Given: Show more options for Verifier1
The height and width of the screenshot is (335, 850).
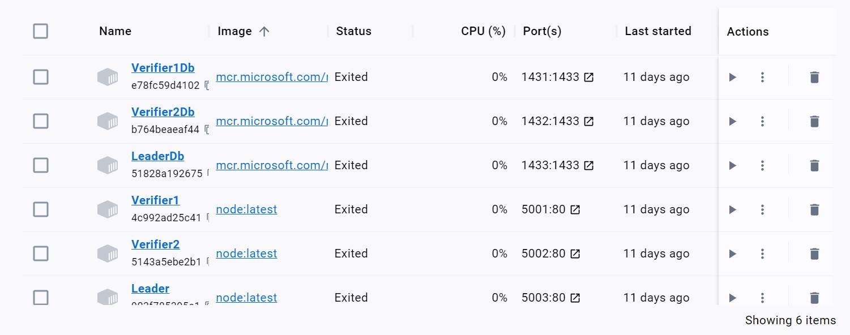Looking at the screenshot, I should click(762, 209).
